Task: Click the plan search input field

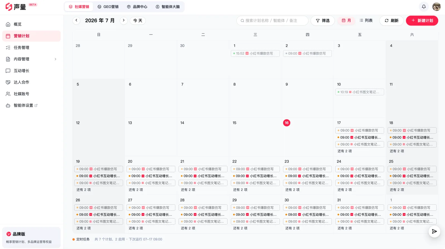Action: [272, 21]
